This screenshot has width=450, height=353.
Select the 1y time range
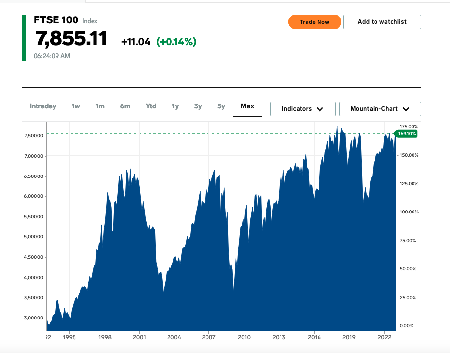click(175, 106)
